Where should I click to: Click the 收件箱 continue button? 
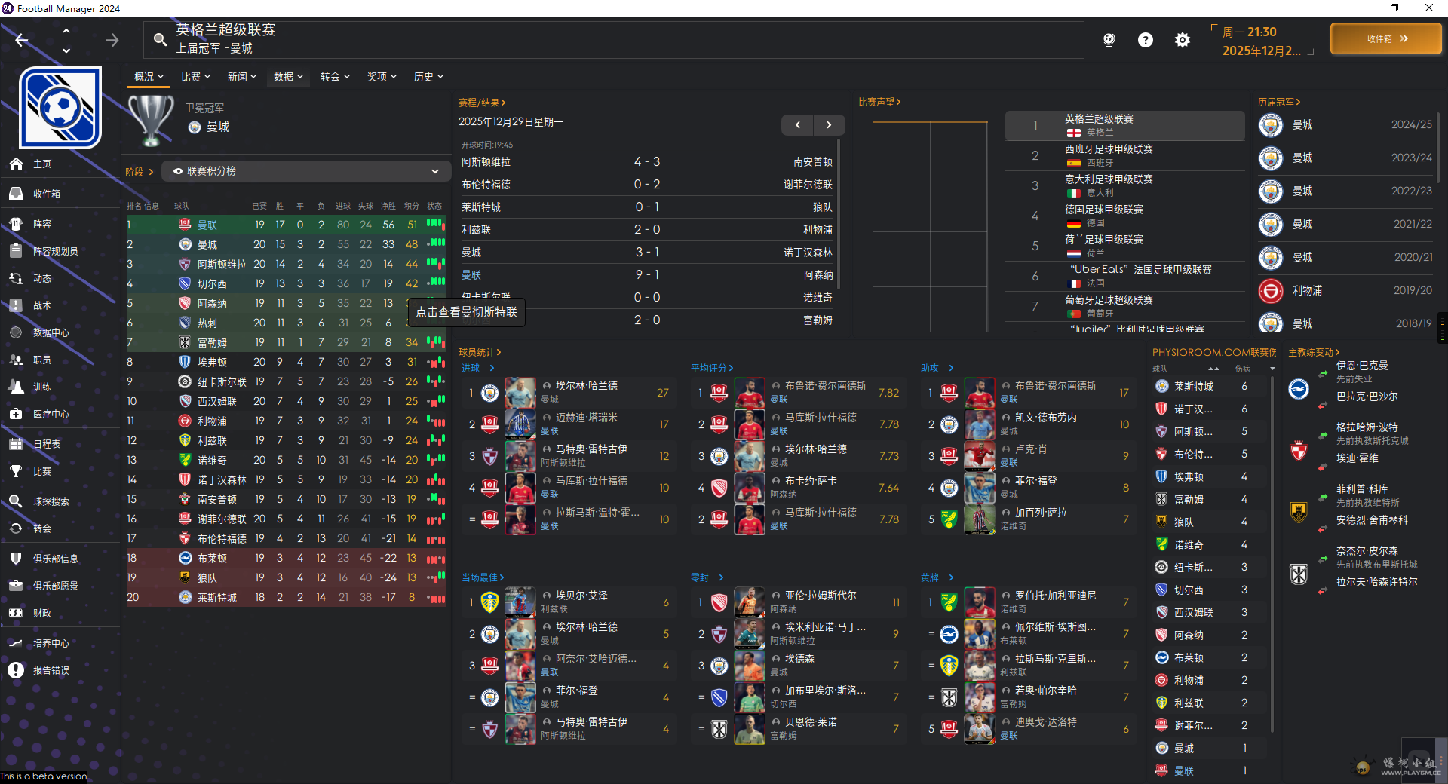point(1386,38)
